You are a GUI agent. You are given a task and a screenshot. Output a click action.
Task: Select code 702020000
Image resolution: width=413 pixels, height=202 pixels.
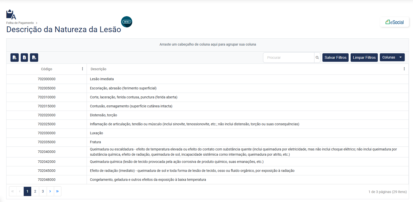pos(47,115)
